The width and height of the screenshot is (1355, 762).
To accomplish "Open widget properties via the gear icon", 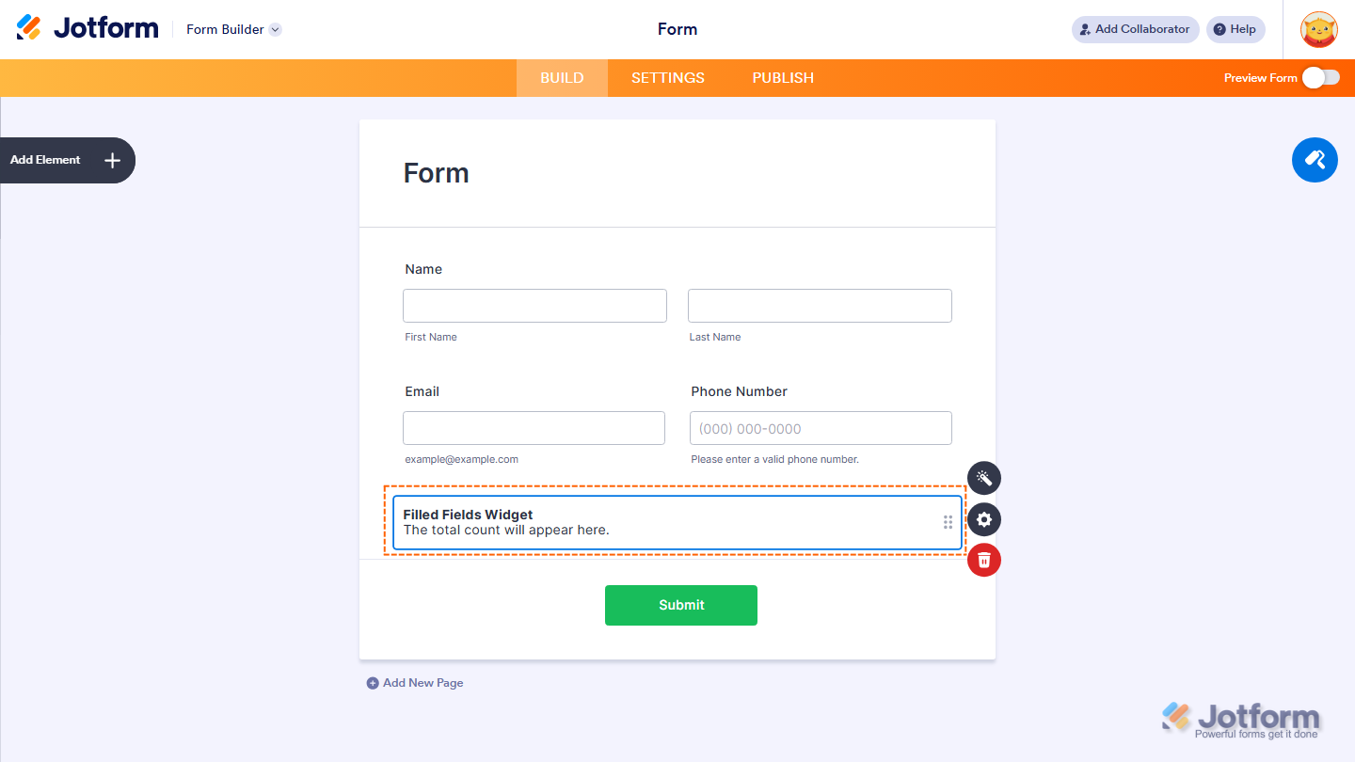I will pos(983,519).
